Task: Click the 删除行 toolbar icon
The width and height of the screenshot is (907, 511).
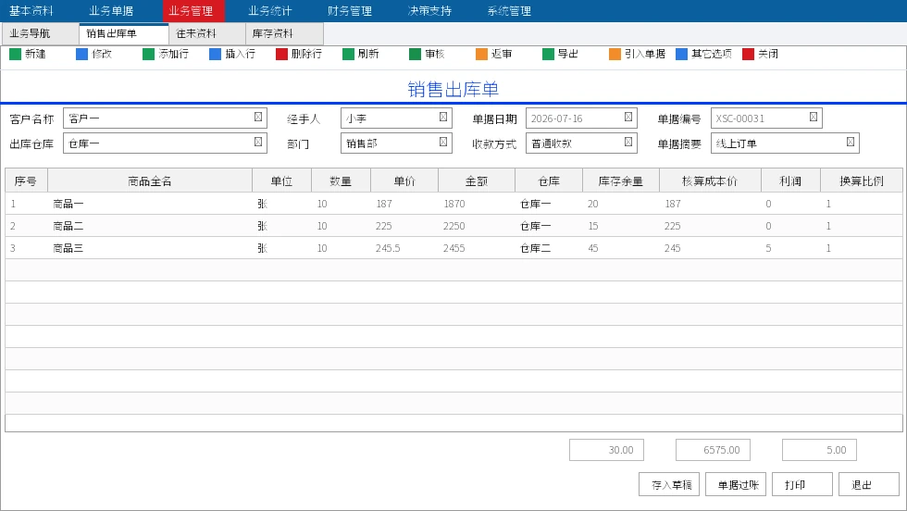Action: click(x=281, y=54)
